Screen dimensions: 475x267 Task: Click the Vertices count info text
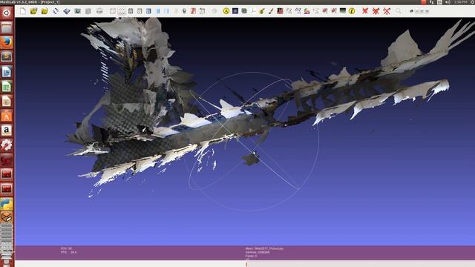click(x=258, y=252)
